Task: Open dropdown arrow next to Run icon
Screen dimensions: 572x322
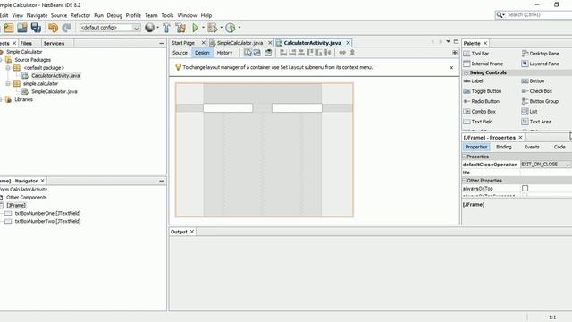Action: [203, 28]
